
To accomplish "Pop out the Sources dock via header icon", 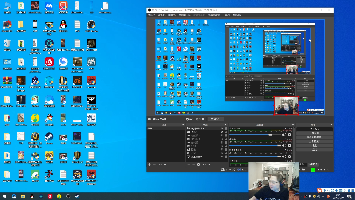I will coord(225,125).
